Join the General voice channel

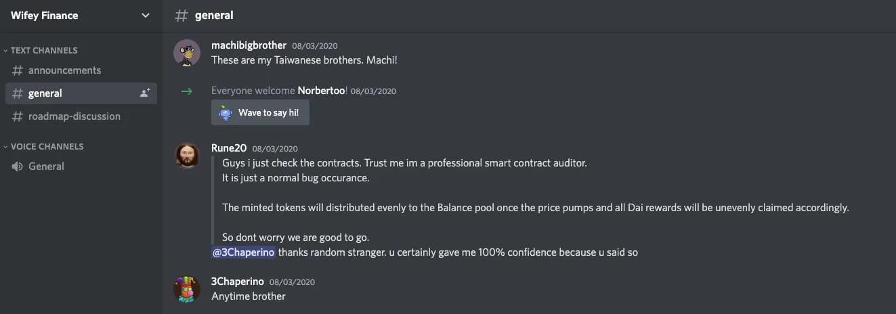(46, 166)
